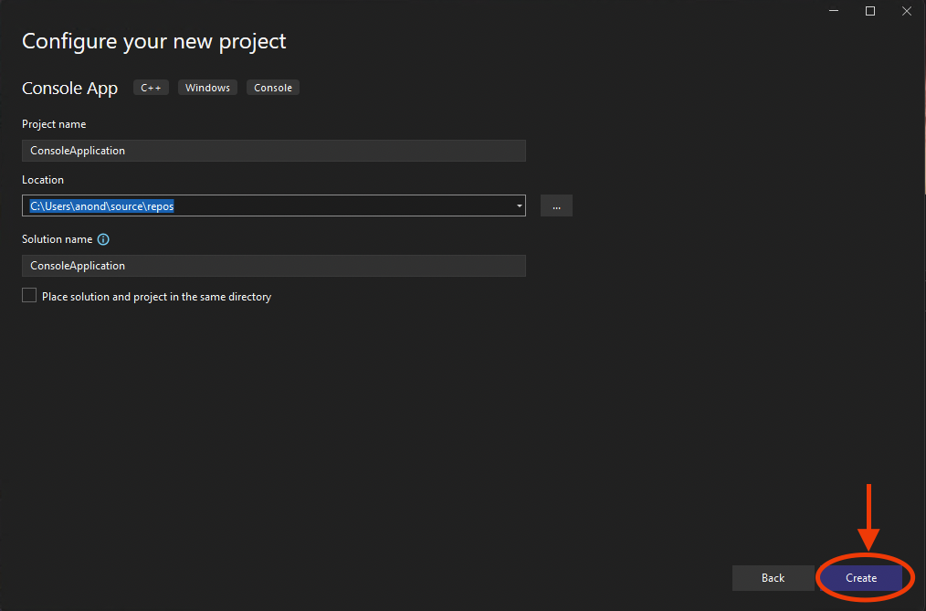Enable placing solution and project in same directory
Screen dimensions: 926x611
(29, 296)
